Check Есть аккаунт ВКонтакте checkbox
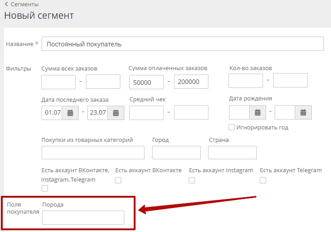 click(x=118, y=180)
